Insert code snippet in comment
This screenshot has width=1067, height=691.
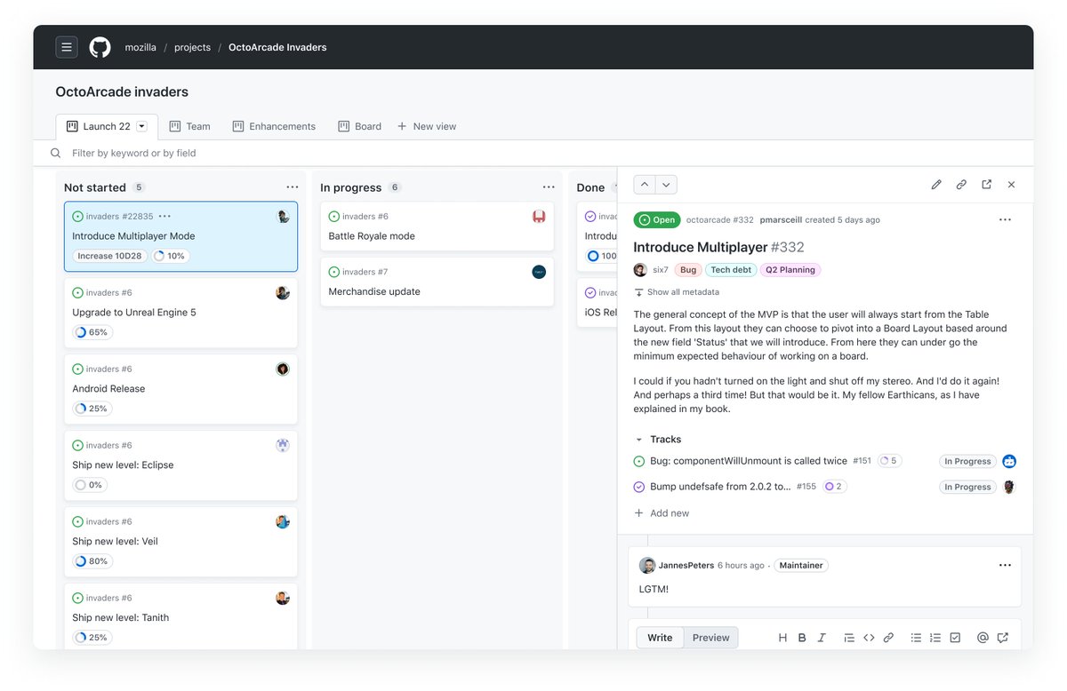coord(869,638)
